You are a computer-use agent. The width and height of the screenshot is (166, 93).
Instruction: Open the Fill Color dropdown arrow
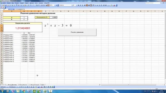click(113, 5)
